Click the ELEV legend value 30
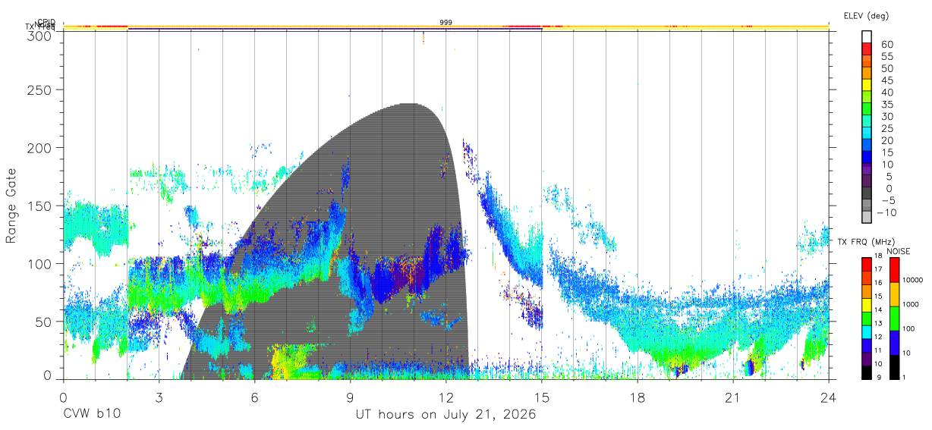Screen dimensions: 932x430 (x=886, y=117)
